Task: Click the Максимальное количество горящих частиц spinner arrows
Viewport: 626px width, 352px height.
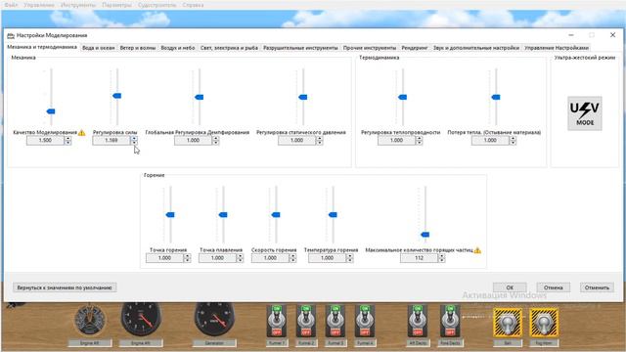Action: (x=441, y=258)
